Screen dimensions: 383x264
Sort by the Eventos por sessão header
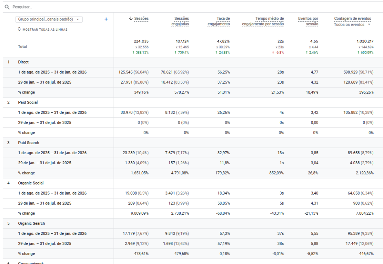click(308, 21)
